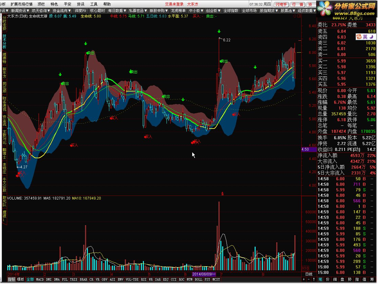Viewport: 378px width, 284px height.
Task: Click the 2014/06/09 date marker on timeline
Action: coord(204,274)
